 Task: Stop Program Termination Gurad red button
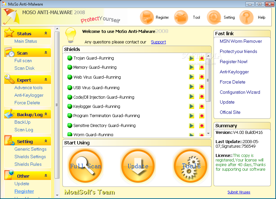tap(202, 116)
